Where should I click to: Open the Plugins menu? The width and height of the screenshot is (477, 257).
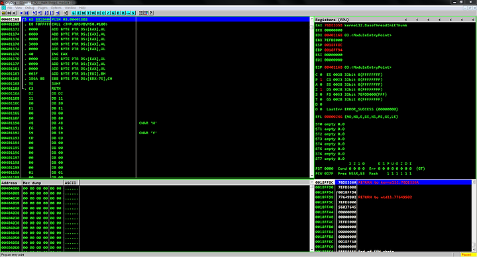coord(42,8)
